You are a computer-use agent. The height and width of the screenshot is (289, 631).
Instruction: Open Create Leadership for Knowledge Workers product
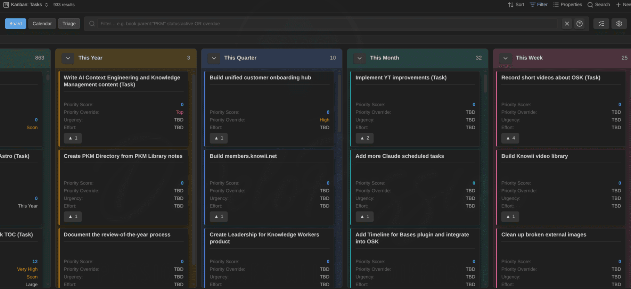pyautogui.click(x=264, y=238)
